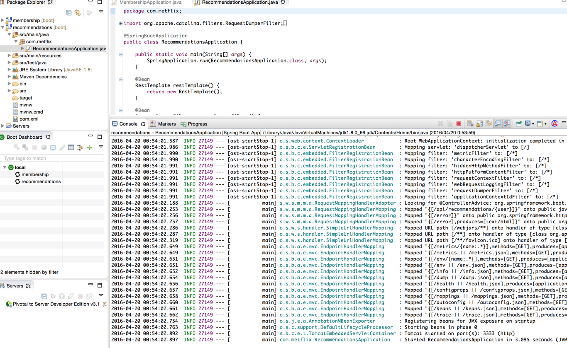567x348 pixels.
Task: Click start server icon in Servers view
Action: tap(62, 296)
